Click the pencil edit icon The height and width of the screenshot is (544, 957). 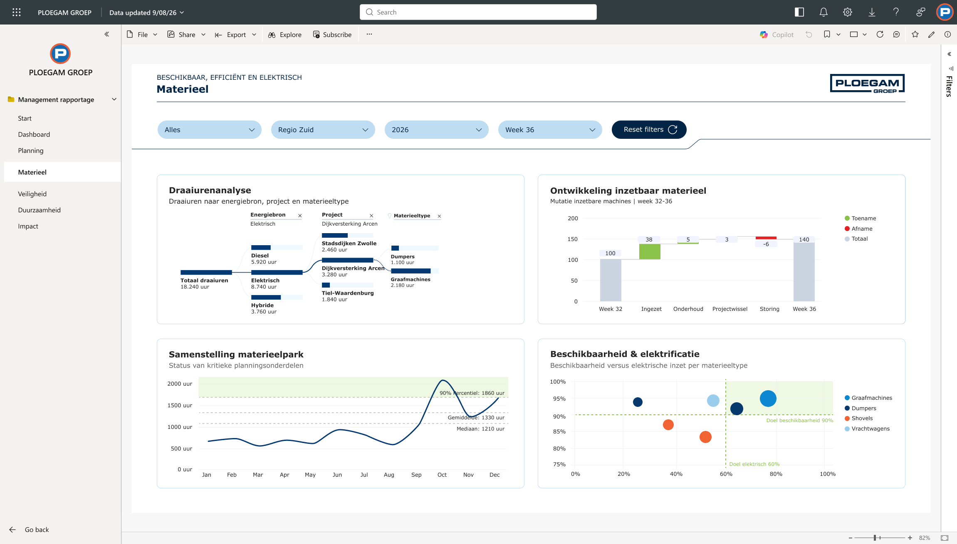click(932, 34)
